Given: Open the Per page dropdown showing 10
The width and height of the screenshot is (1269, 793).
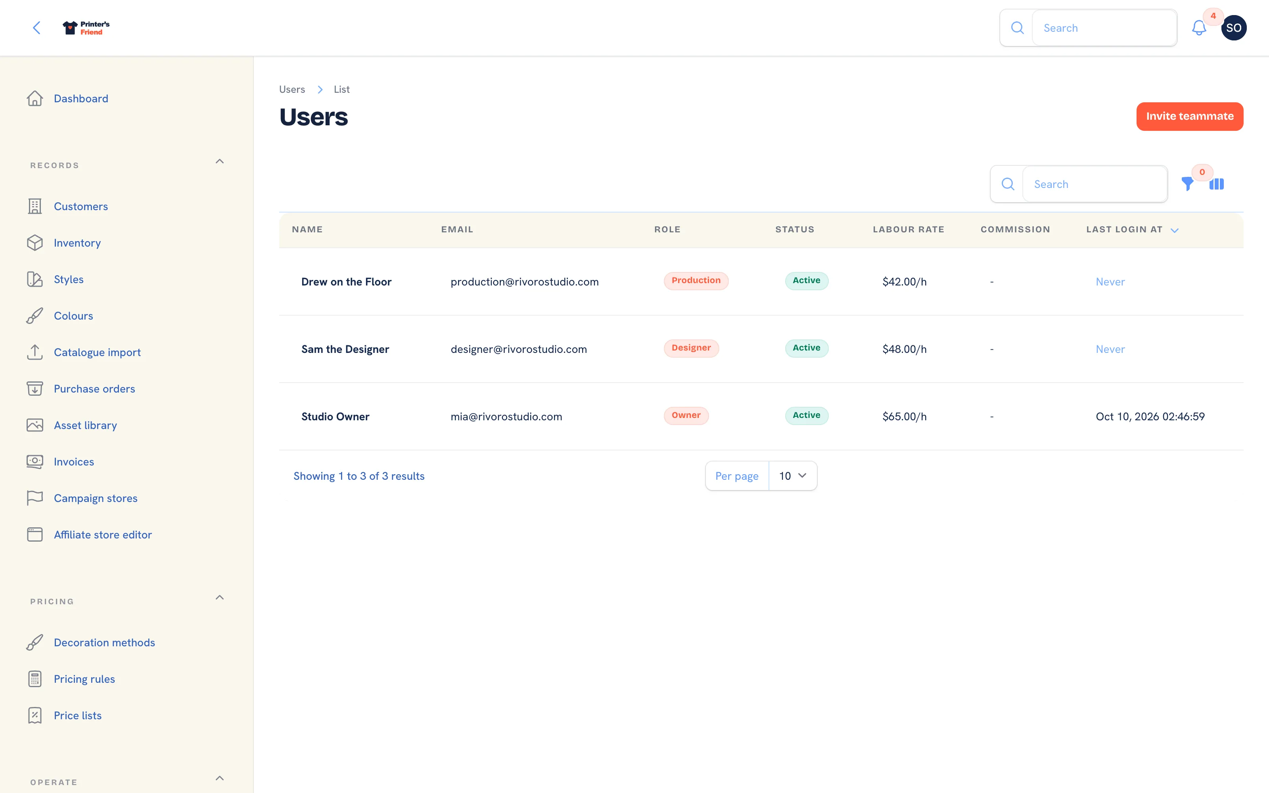Looking at the screenshot, I should click(792, 476).
